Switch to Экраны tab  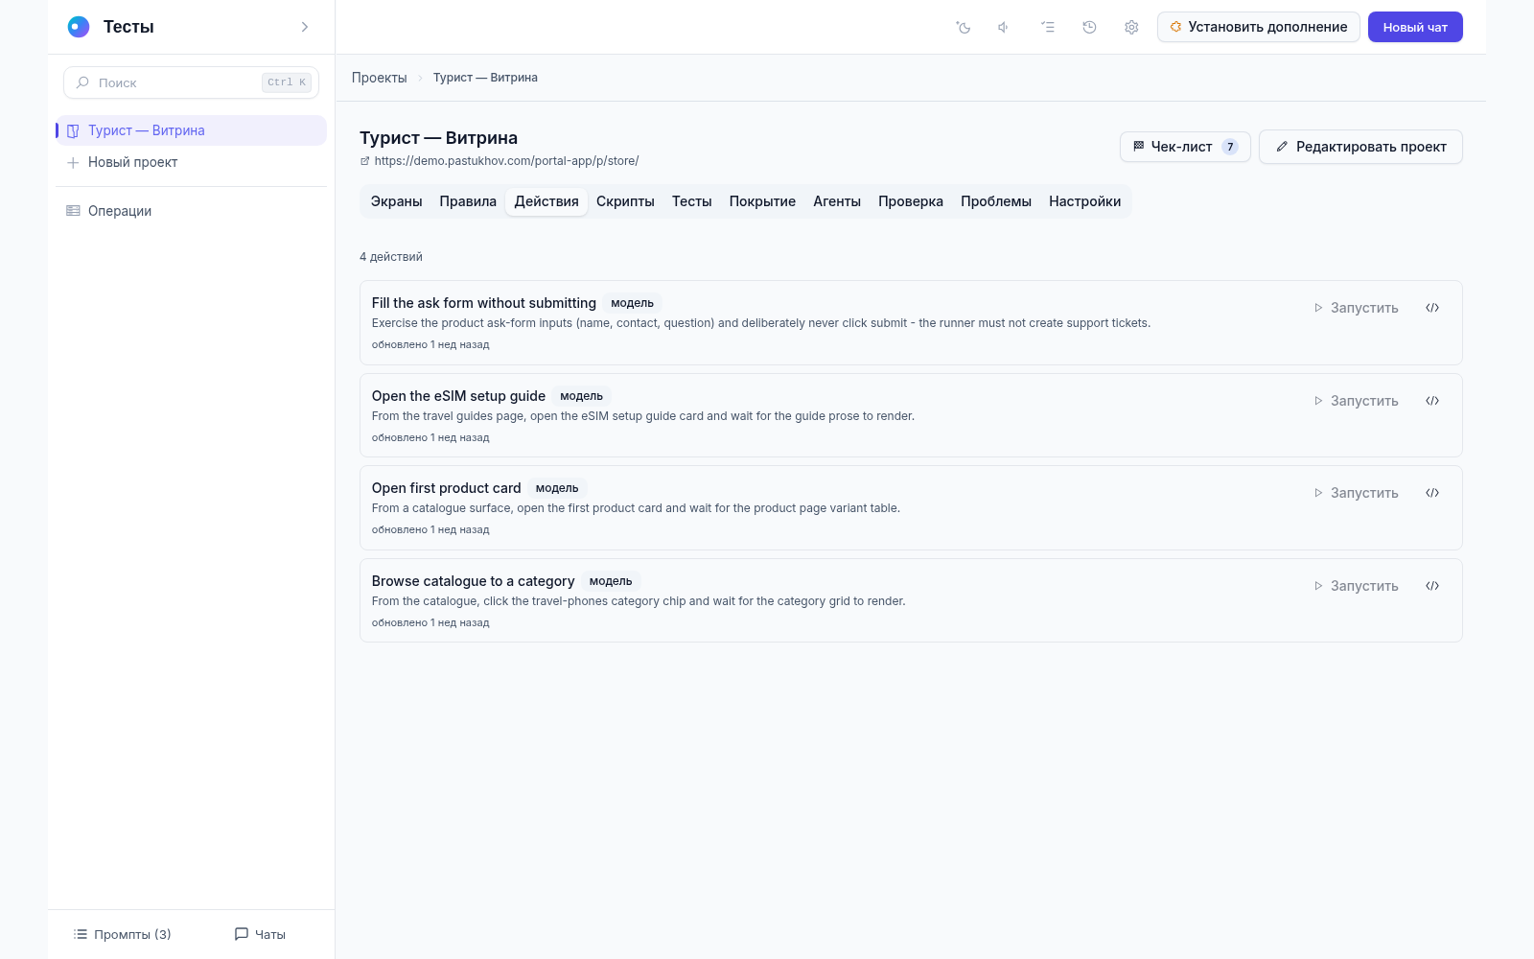point(396,201)
